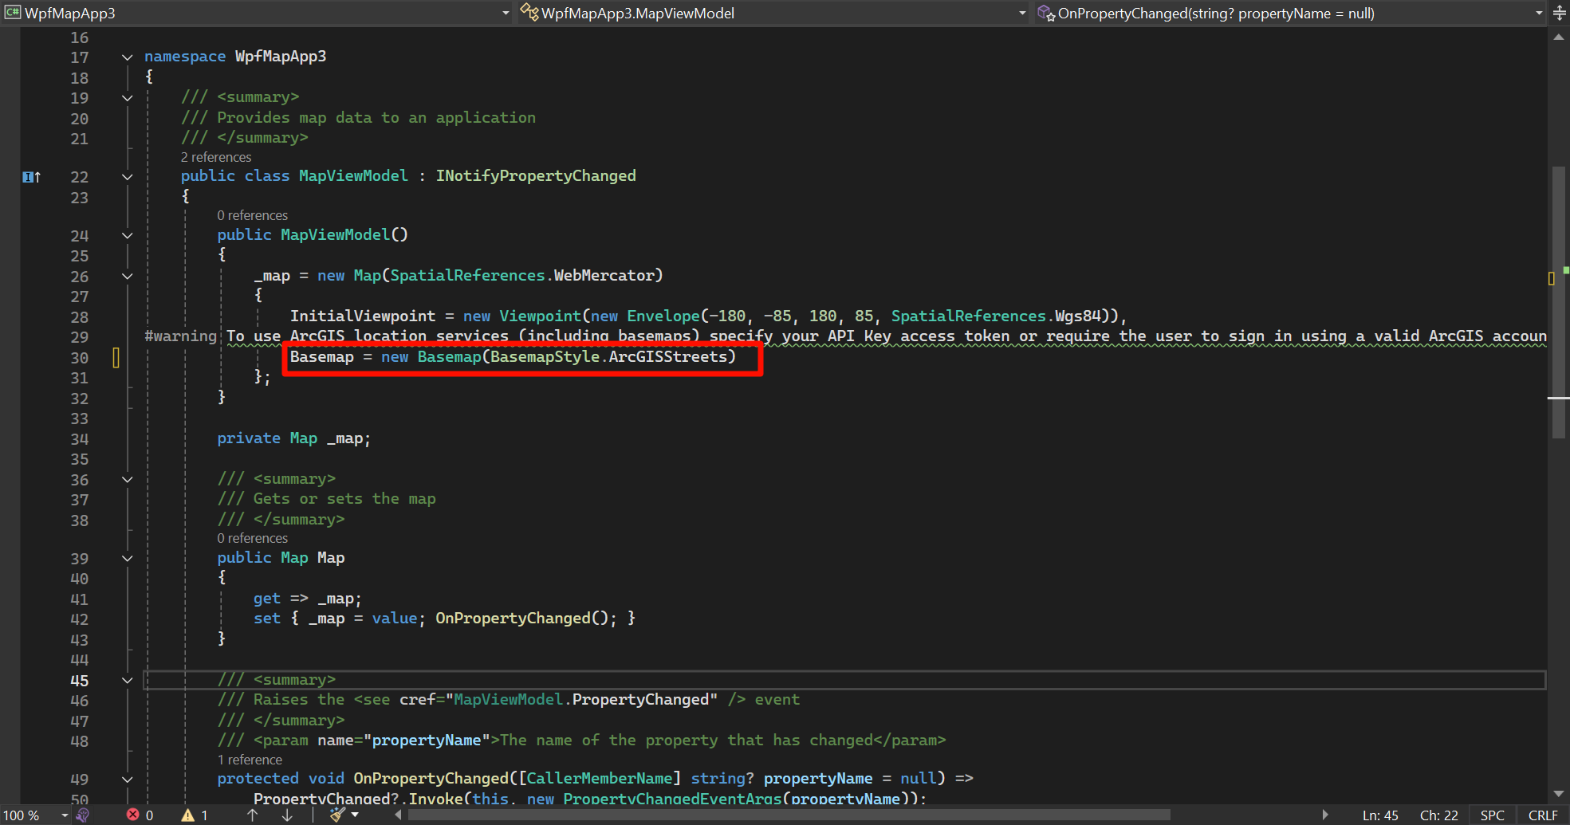Viewport: 1570px width, 825px height.
Task: Collapse the Map property at line 39
Action: click(127, 559)
